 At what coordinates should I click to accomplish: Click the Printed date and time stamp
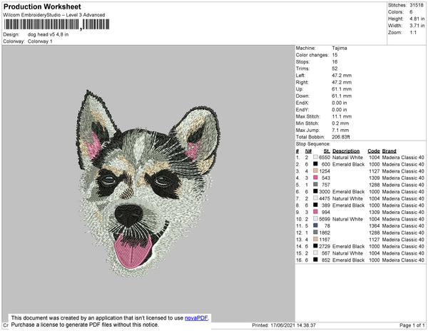click(286, 326)
